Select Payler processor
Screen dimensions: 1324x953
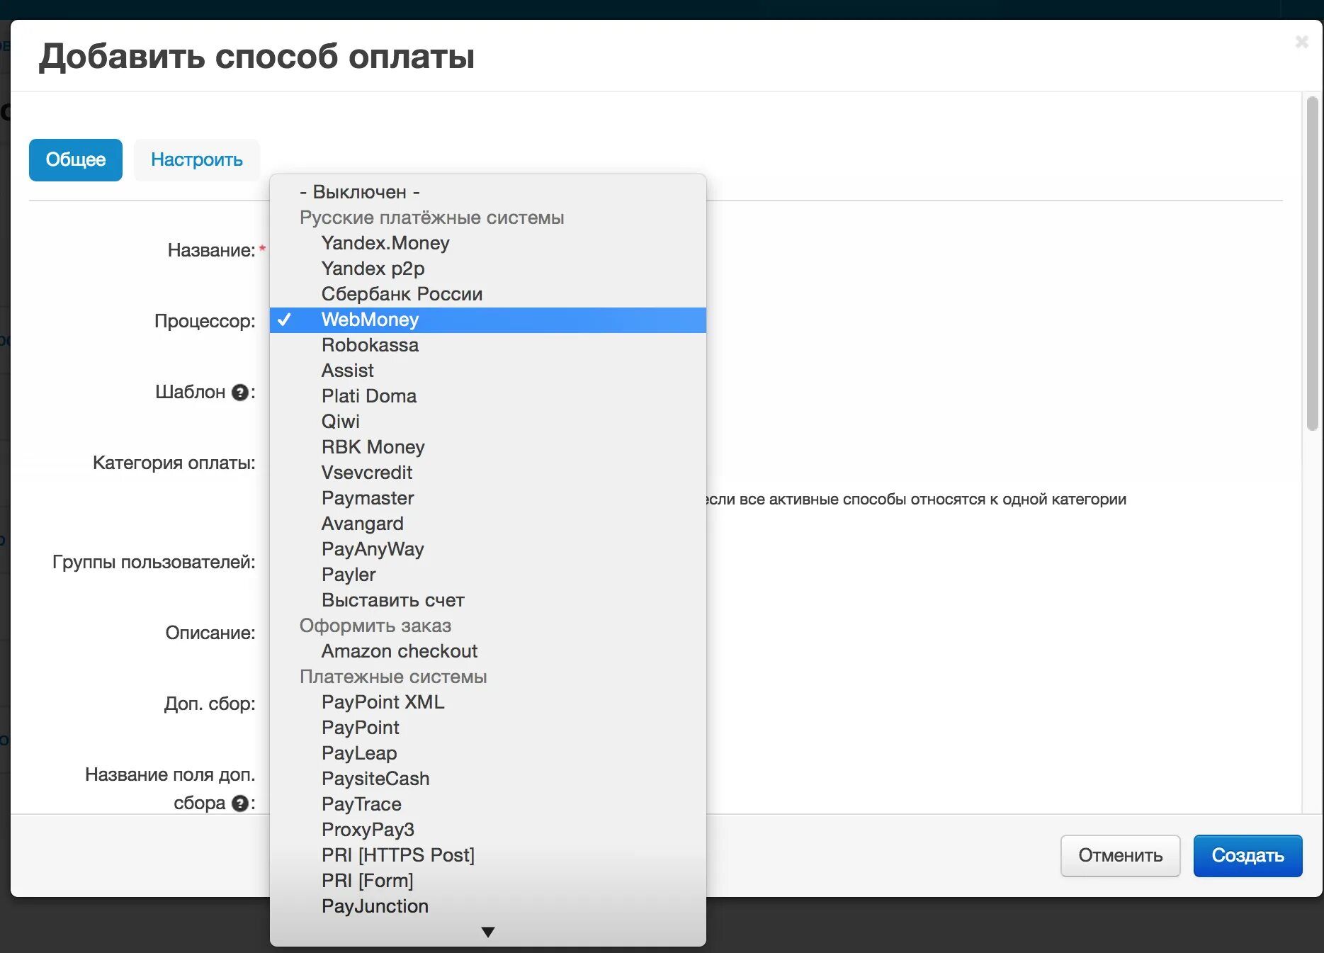point(488,575)
